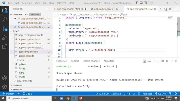Switch to the Problems panel tab
Screen dimensions: 180x101
coord(61,61)
